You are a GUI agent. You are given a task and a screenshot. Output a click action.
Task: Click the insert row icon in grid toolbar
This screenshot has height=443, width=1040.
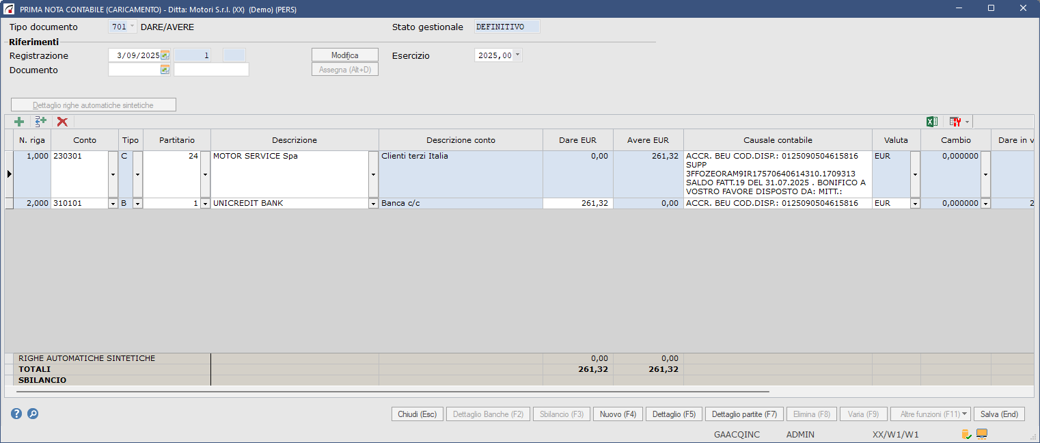click(41, 122)
